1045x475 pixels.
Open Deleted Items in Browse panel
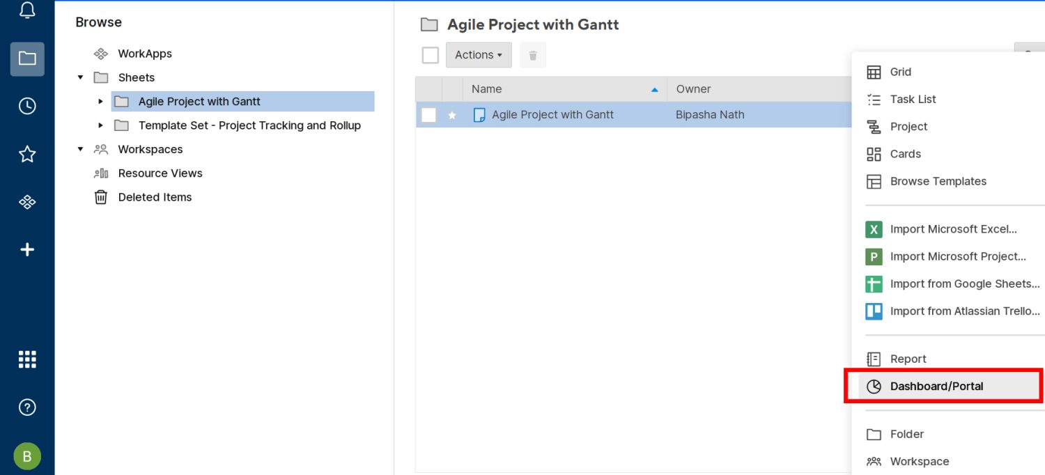coord(155,197)
